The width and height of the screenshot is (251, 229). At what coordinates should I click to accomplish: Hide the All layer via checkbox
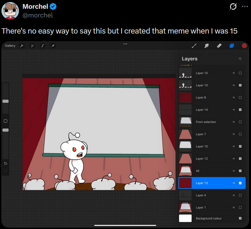pyautogui.click(x=240, y=171)
